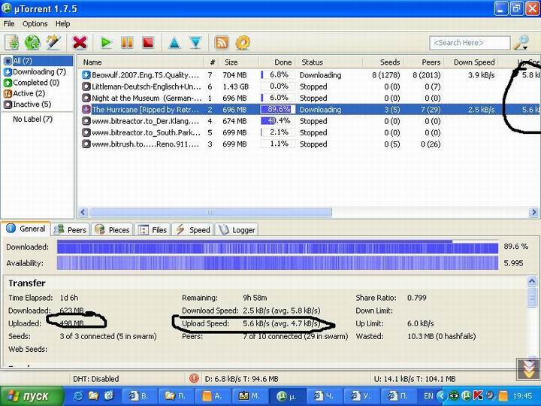Open Preferences gear icon
Viewport: 541px width, 406px height.
click(x=243, y=43)
